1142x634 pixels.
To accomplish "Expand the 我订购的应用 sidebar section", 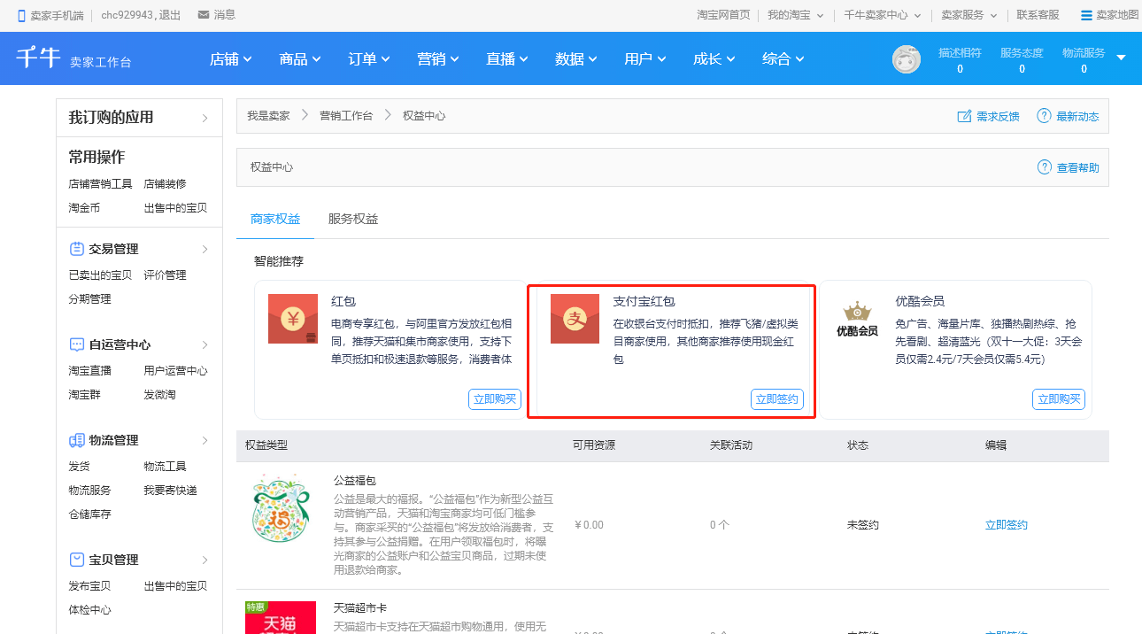I will point(139,117).
